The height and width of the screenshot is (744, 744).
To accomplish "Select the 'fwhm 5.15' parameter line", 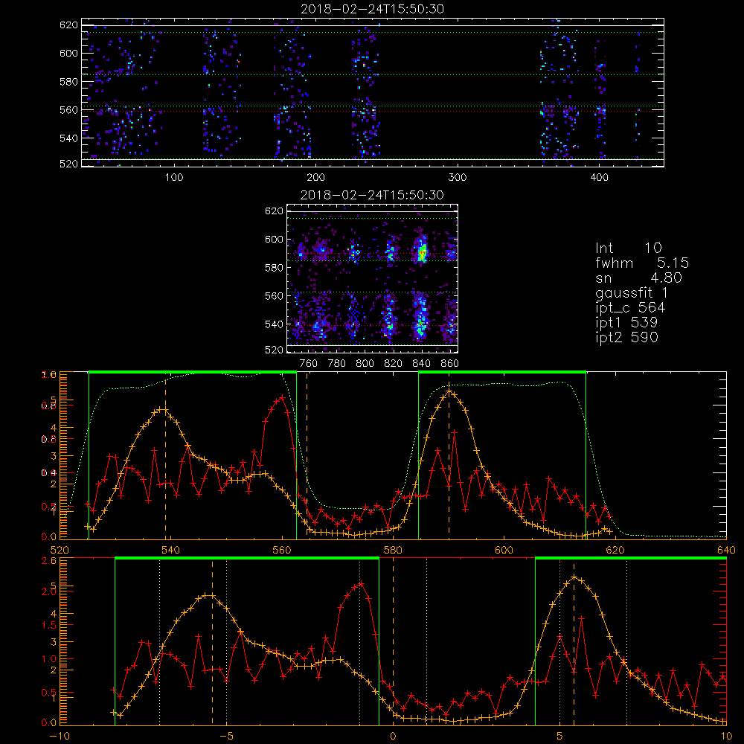I will click(x=642, y=263).
